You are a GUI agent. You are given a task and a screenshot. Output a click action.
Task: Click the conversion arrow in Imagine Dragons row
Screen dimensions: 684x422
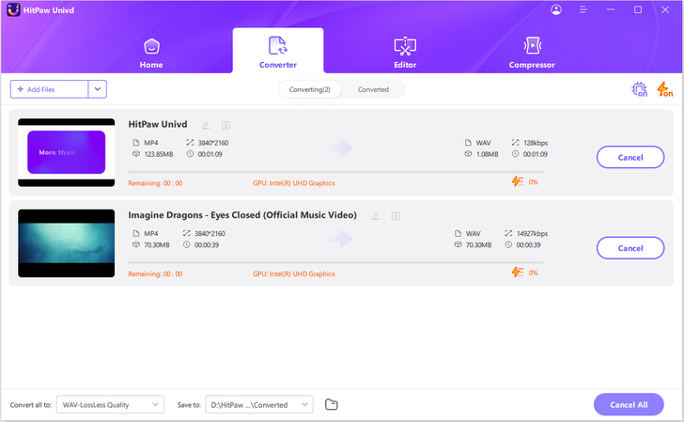click(x=340, y=239)
